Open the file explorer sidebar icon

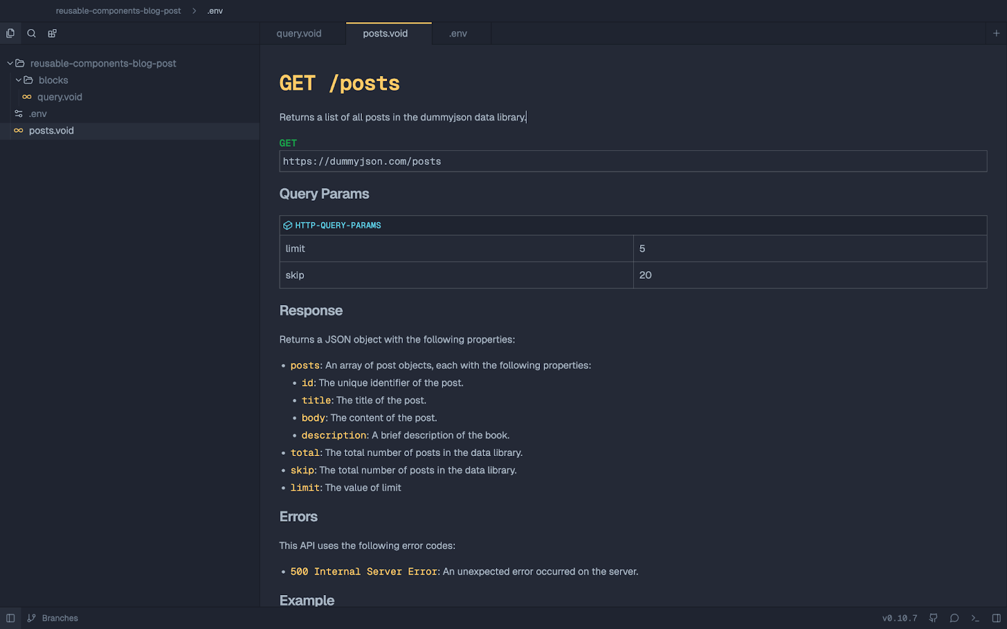[x=10, y=33]
